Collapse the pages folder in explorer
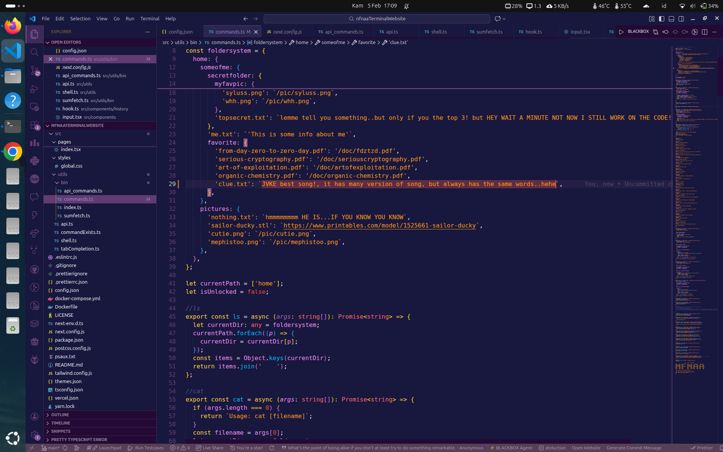 click(64, 142)
